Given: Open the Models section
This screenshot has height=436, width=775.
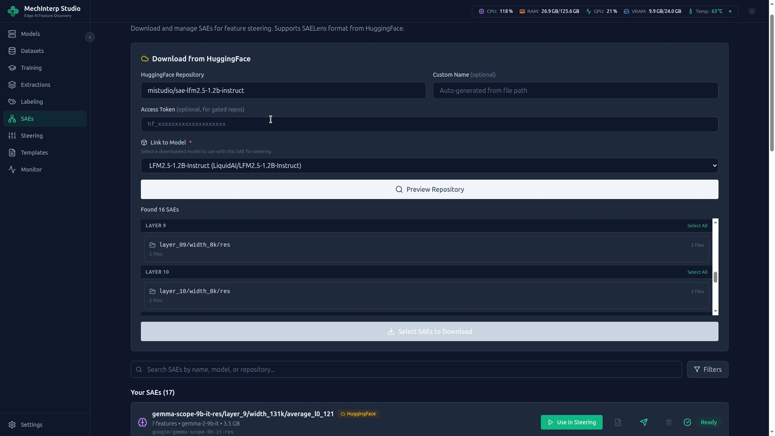Looking at the screenshot, I should pos(45,34).
